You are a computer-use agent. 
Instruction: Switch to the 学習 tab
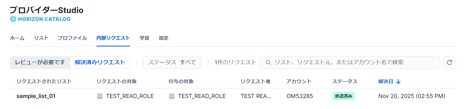pos(144,38)
